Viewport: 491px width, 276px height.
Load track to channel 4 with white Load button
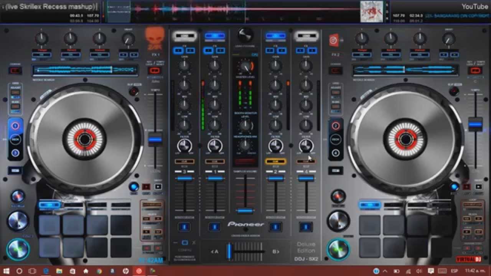pyautogui.click(x=306, y=36)
